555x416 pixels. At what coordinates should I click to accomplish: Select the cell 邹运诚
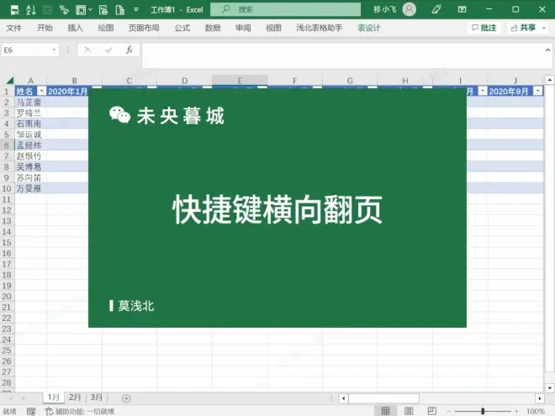click(30, 134)
